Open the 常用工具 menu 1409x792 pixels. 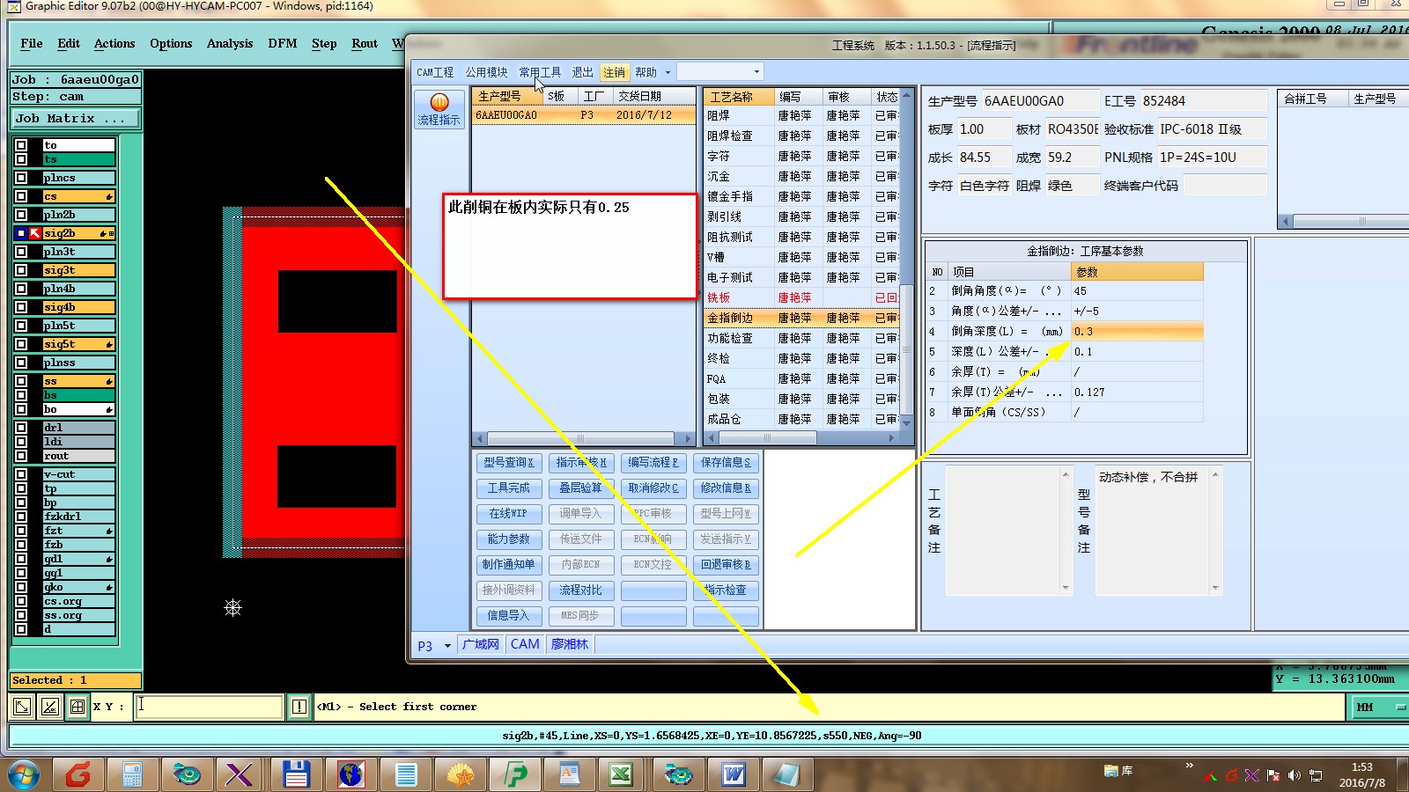[540, 72]
